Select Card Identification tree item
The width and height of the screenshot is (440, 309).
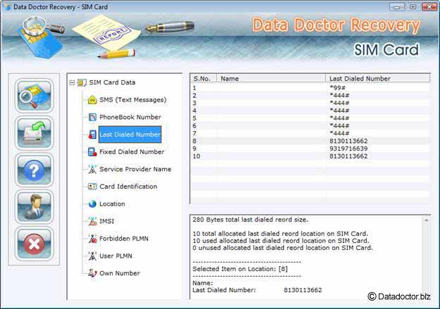pyautogui.click(x=128, y=187)
